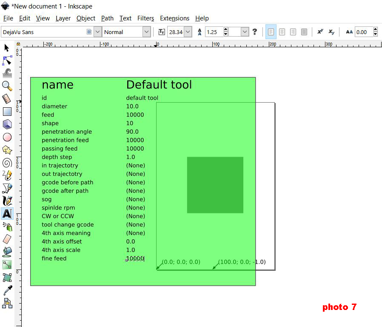
Task: Toggle superscript formatting
Action: 320,32
